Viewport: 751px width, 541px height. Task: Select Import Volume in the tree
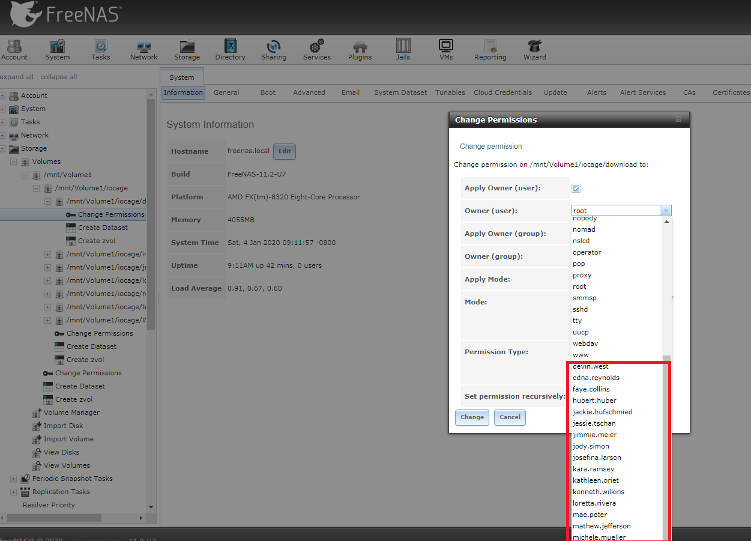[x=68, y=439]
